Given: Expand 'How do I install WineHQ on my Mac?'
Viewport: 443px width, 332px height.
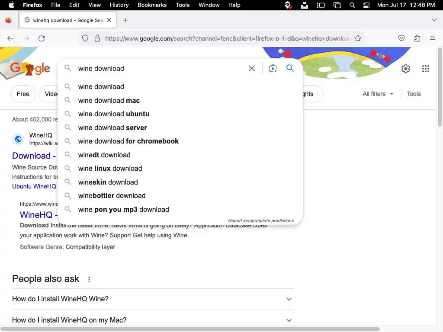Looking at the screenshot, I should [x=153, y=320].
